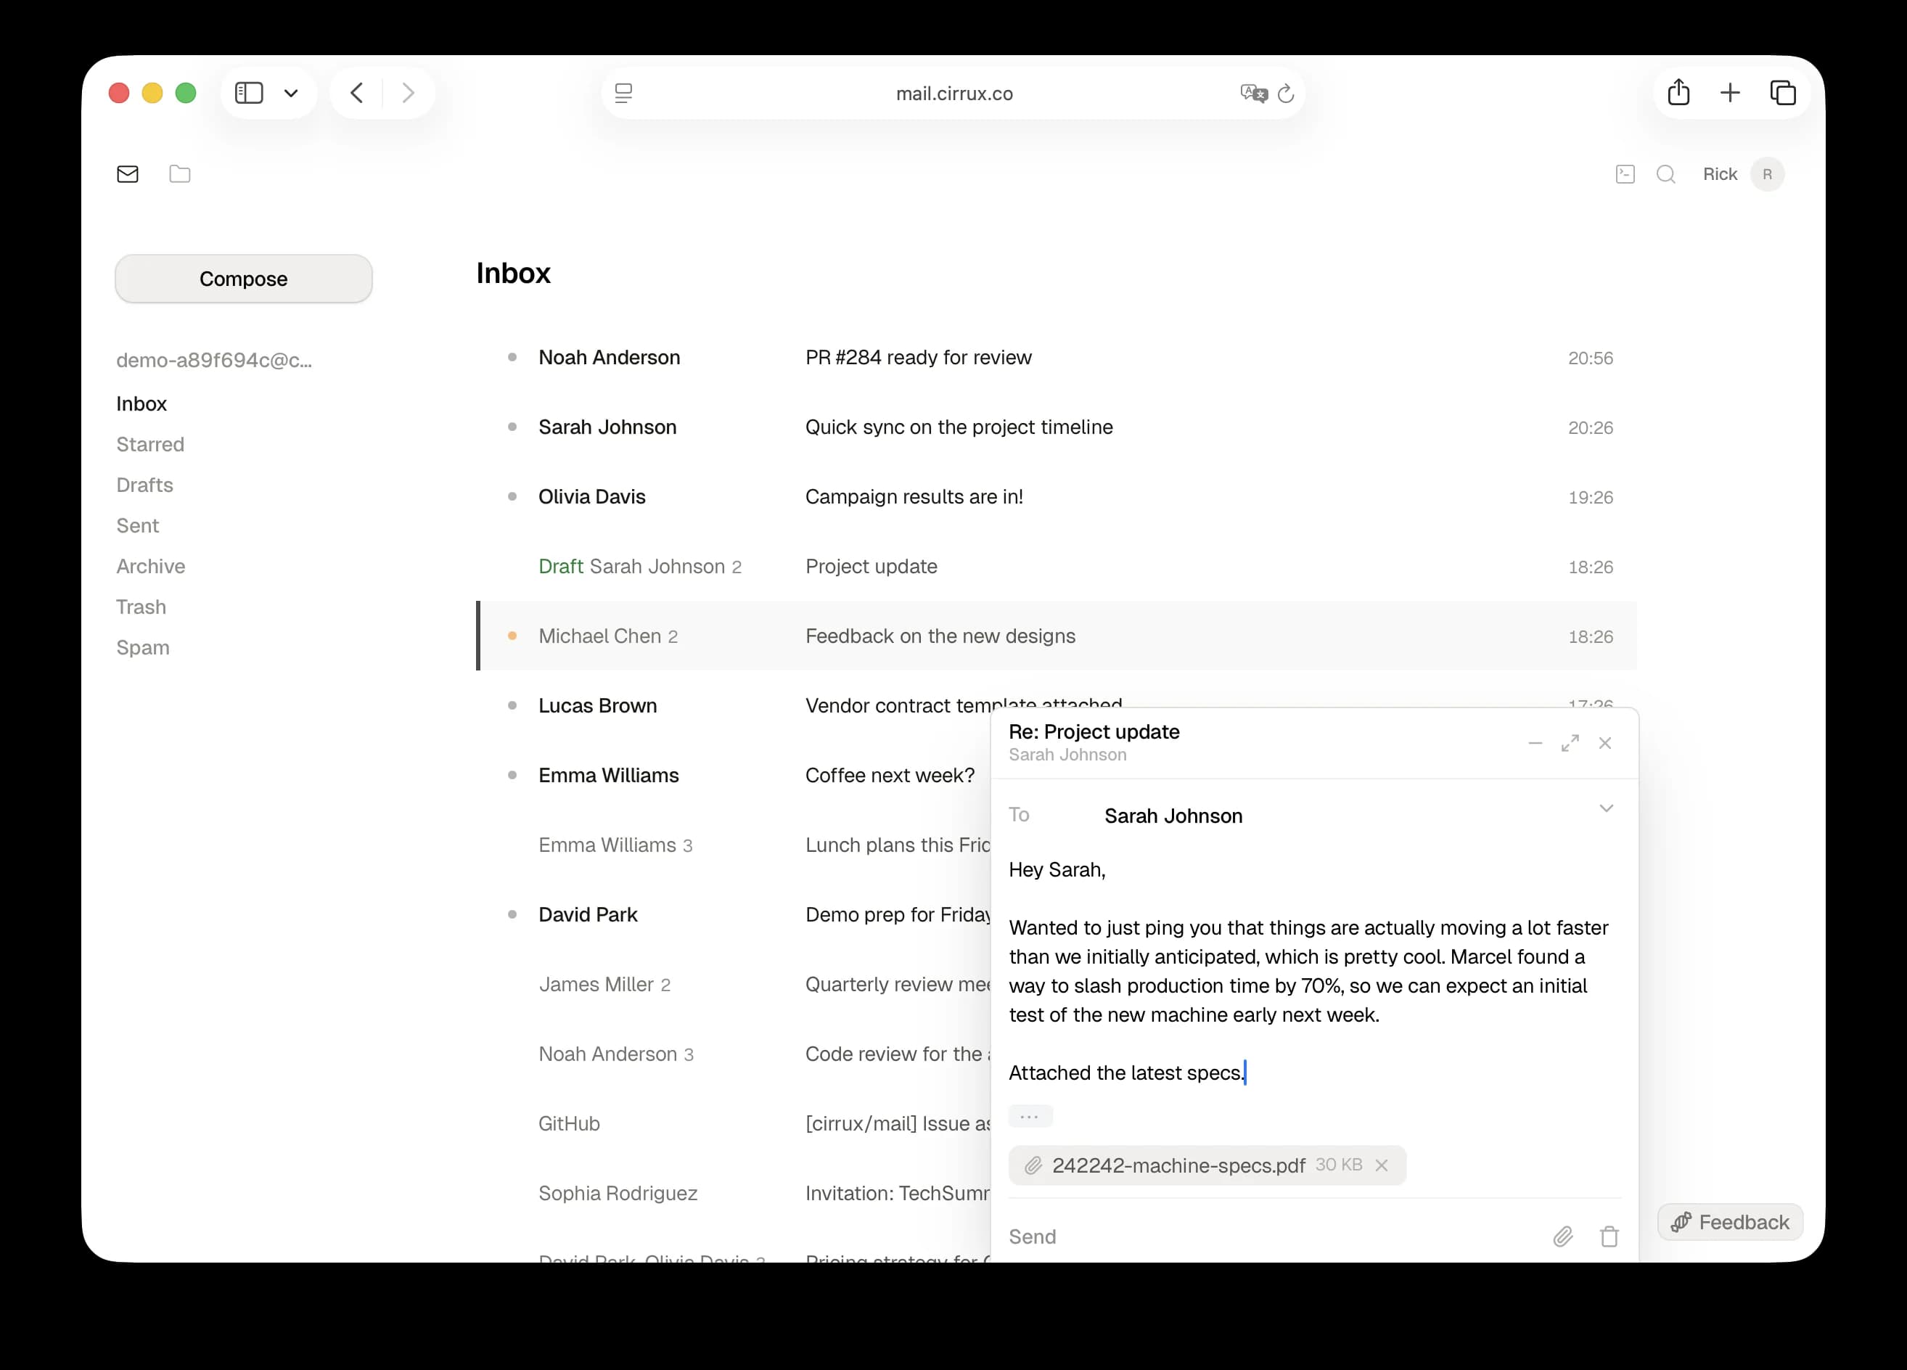Toggle unread dot for Lucas Brown email

[x=512, y=705]
